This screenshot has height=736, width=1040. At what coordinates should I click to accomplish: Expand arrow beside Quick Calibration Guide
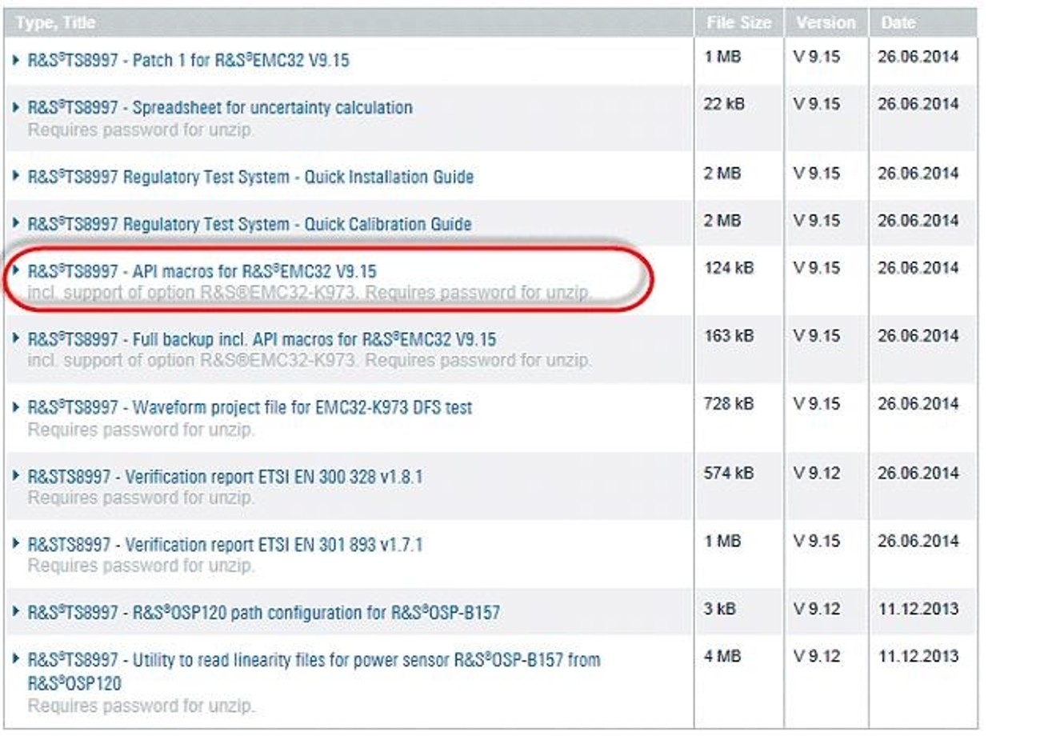[16, 223]
